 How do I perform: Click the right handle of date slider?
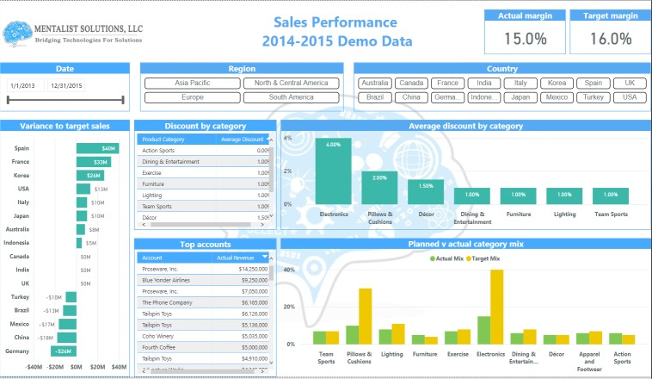click(124, 101)
